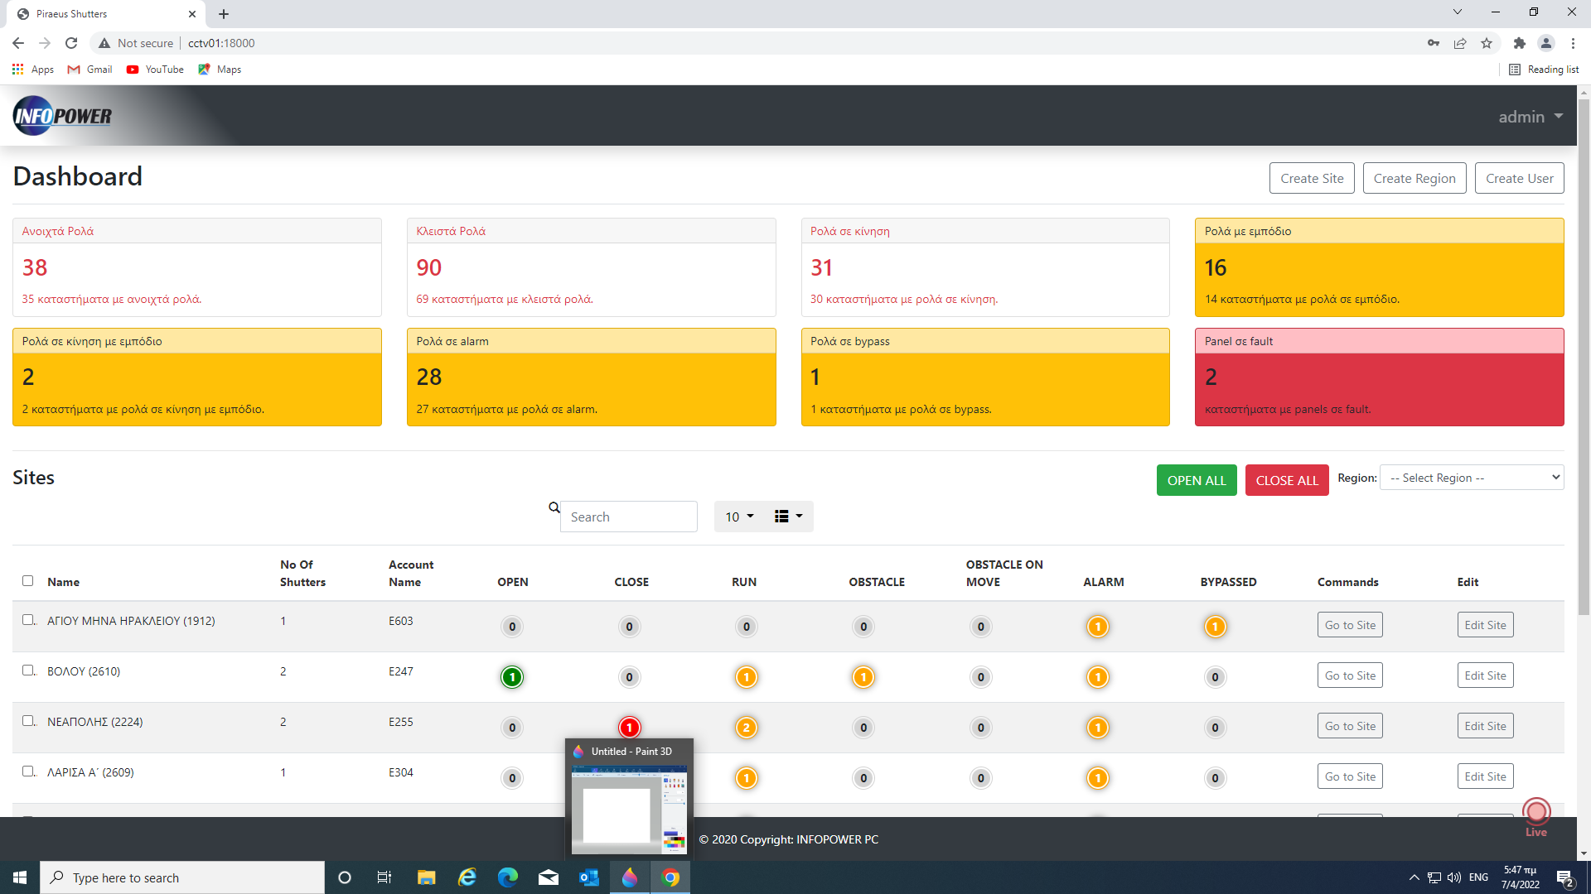Open the admin user menu
This screenshot has height=894, width=1591.
[x=1530, y=117]
